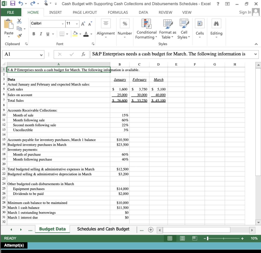The width and height of the screenshot is (261, 253).
Task: Expand the Name Box dropdown
Action: (41, 55)
